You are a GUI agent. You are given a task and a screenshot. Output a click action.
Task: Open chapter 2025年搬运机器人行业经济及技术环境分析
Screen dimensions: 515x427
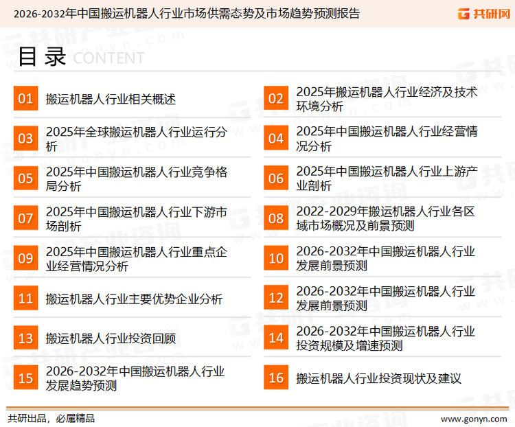387,99
